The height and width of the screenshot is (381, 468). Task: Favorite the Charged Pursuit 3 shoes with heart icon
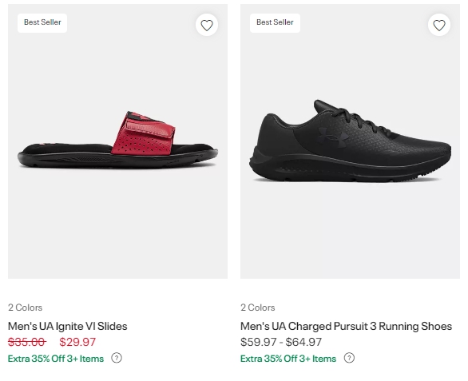click(439, 25)
